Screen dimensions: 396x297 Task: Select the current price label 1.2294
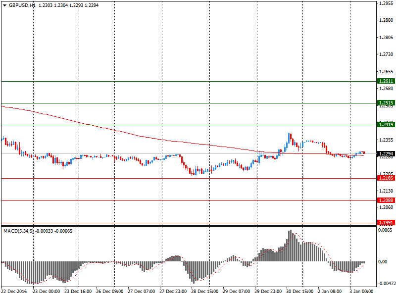click(x=386, y=154)
